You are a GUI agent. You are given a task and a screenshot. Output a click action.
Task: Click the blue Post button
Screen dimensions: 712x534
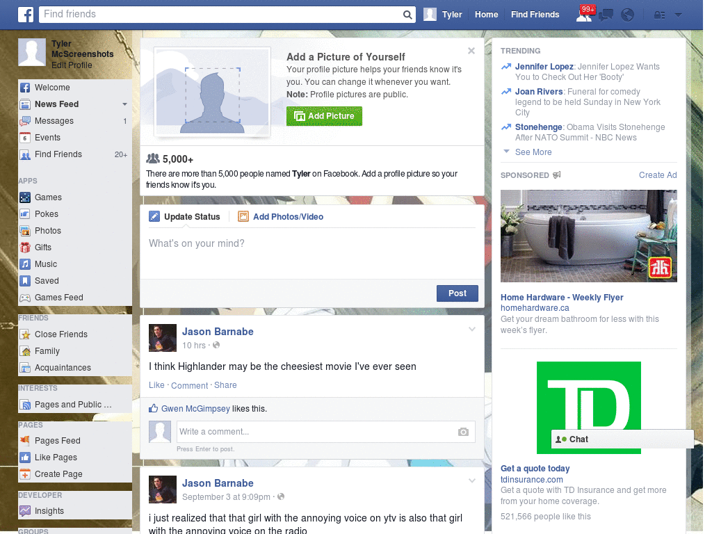[x=458, y=293]
